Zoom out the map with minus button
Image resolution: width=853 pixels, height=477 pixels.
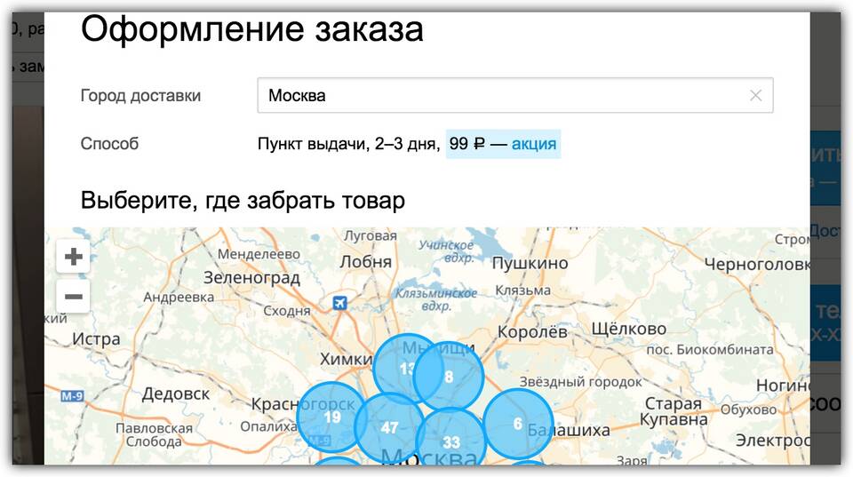pyautogui.click(x=74, y=296)
